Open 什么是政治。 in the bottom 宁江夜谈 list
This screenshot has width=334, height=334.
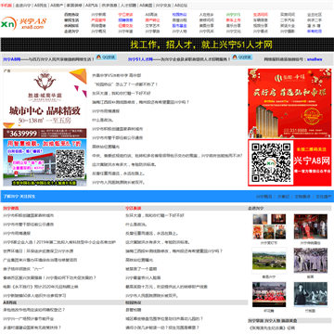(135, 225)
